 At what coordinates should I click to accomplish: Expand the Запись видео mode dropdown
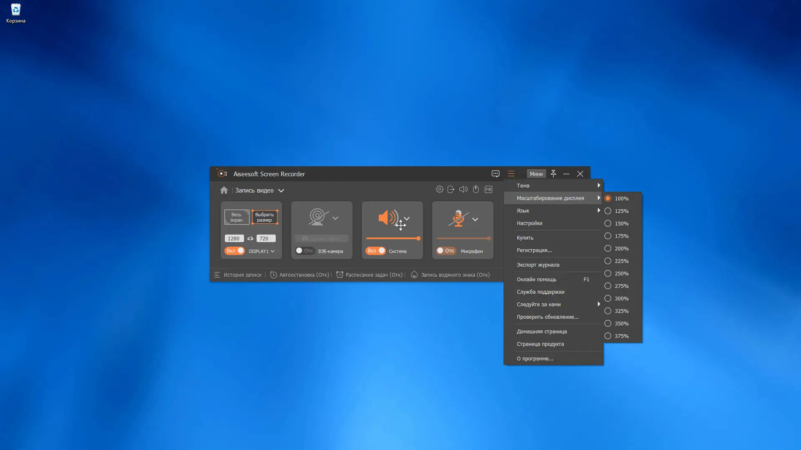(x=281, y=191)
